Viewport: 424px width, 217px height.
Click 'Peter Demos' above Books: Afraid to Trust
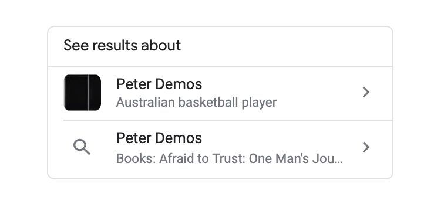pyautogui.click(x=159, y=138)
